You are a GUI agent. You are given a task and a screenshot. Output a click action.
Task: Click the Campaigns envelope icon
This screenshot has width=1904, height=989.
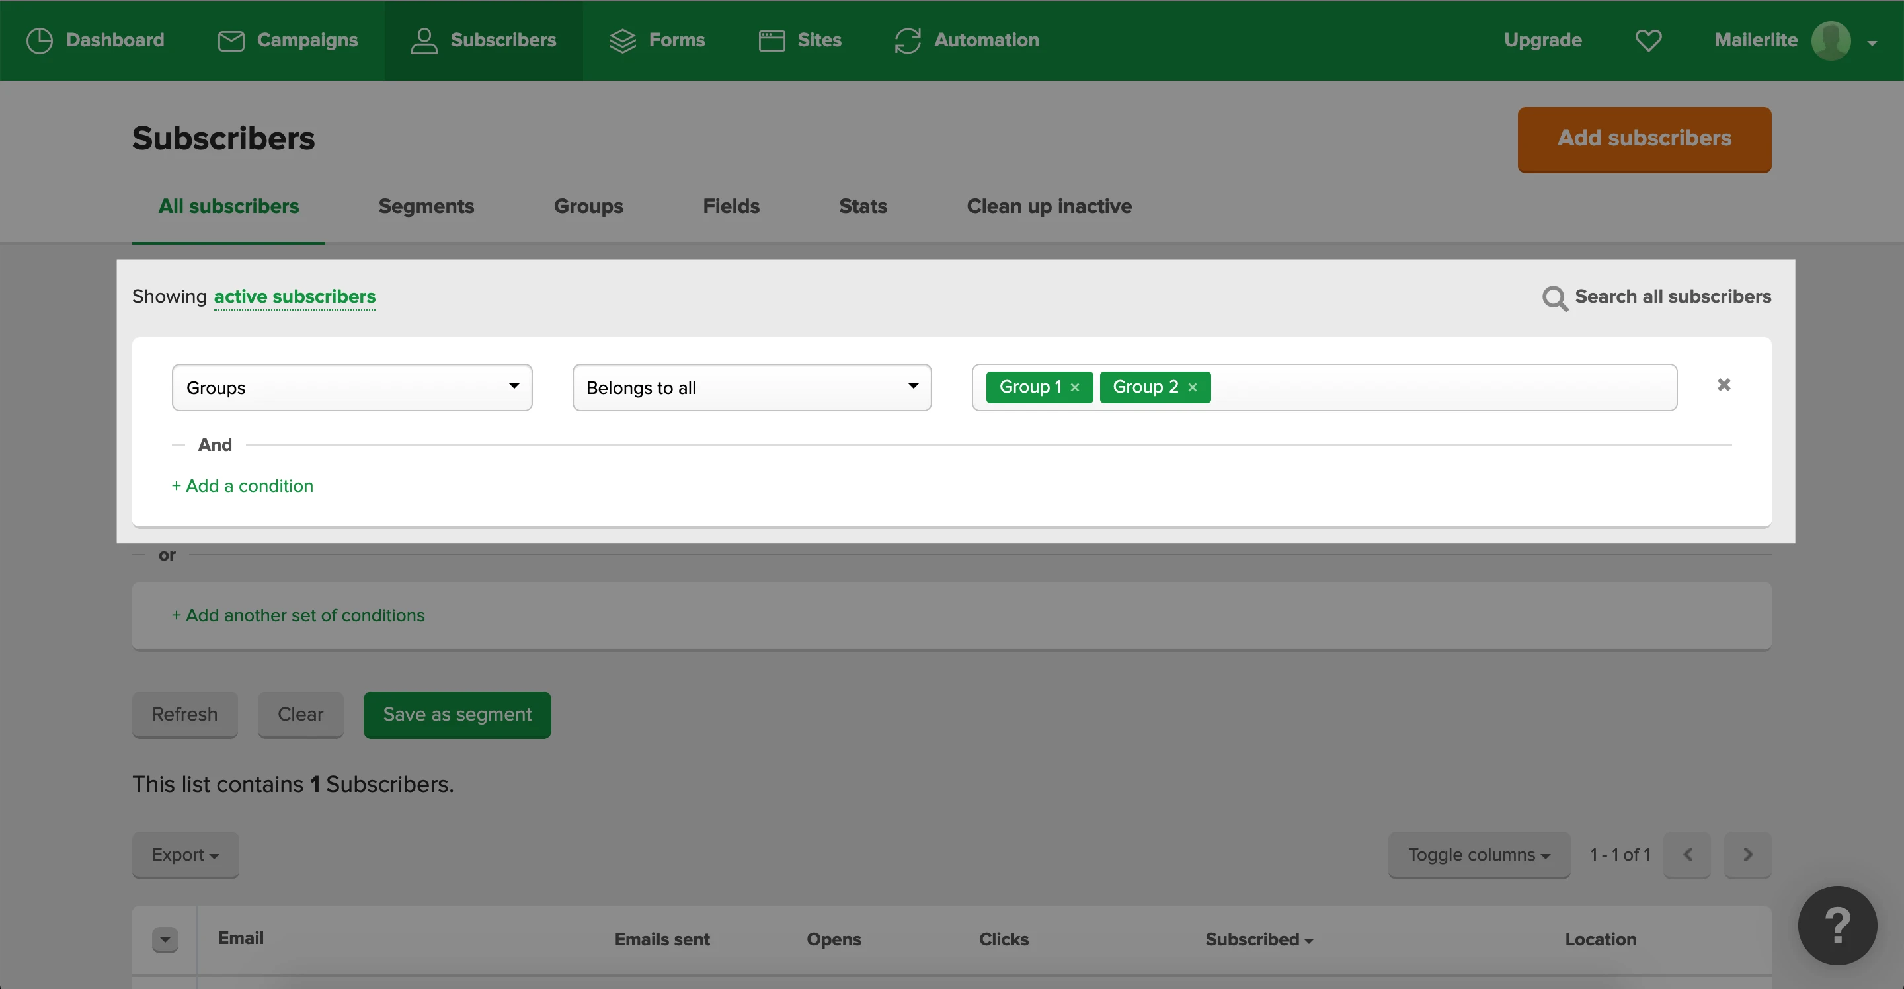click(231, 40)
